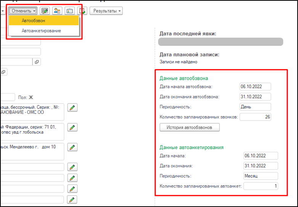Select Автообзвон from the dropdown menu

pyautogui.click(x=43, y=21)
